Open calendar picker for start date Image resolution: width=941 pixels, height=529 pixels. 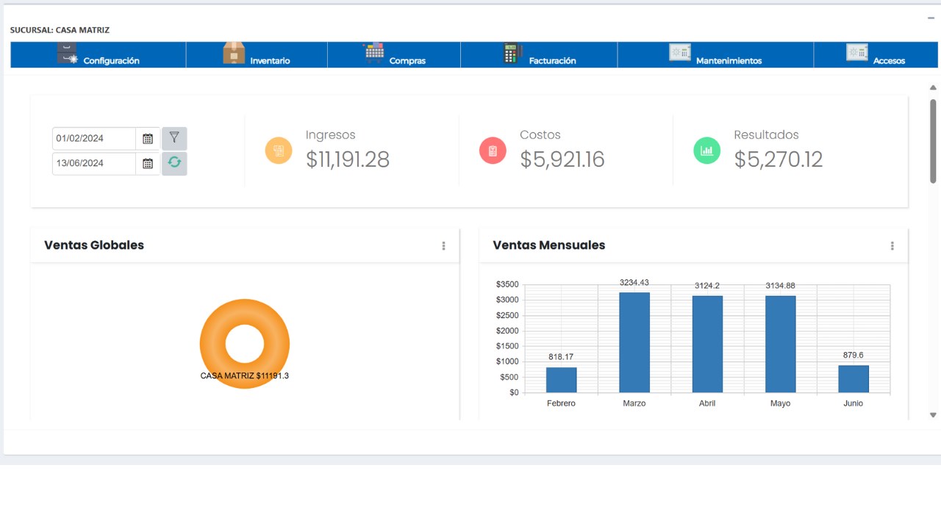(x=148, y=138)
